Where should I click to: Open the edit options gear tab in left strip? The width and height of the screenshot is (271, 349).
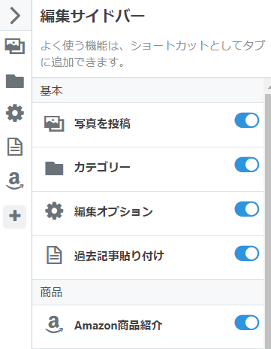15,113
